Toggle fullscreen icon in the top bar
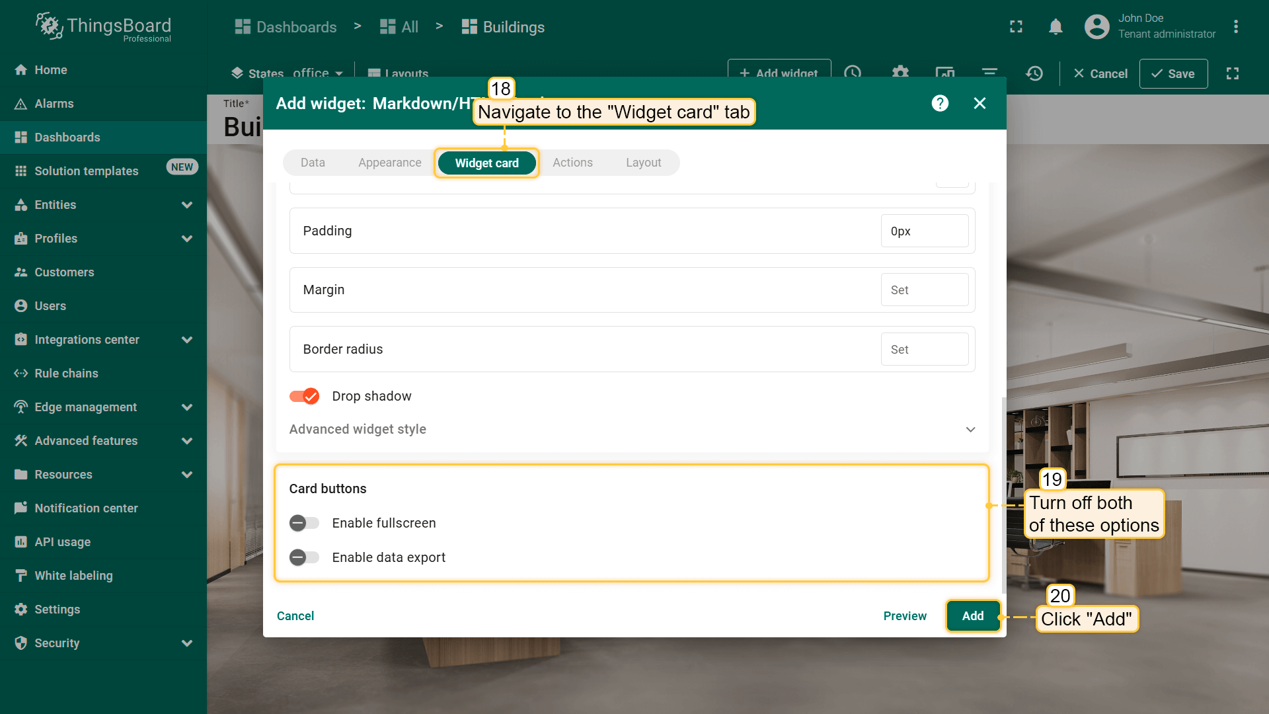 click(x=1016, y=27)
